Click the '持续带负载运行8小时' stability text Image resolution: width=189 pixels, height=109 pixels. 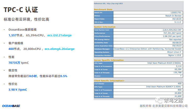tap(23, 76)
